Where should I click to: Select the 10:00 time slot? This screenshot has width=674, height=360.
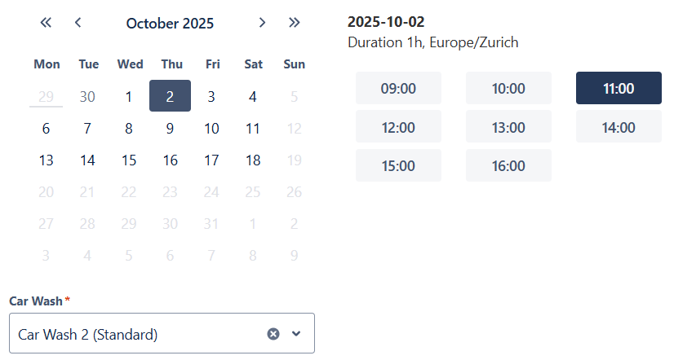coord(508,88)
